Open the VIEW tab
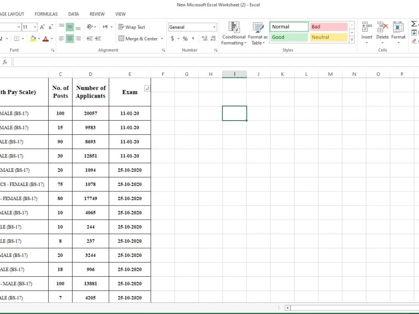This screenshot has height=314, width=419. click(x=120, y=14)
